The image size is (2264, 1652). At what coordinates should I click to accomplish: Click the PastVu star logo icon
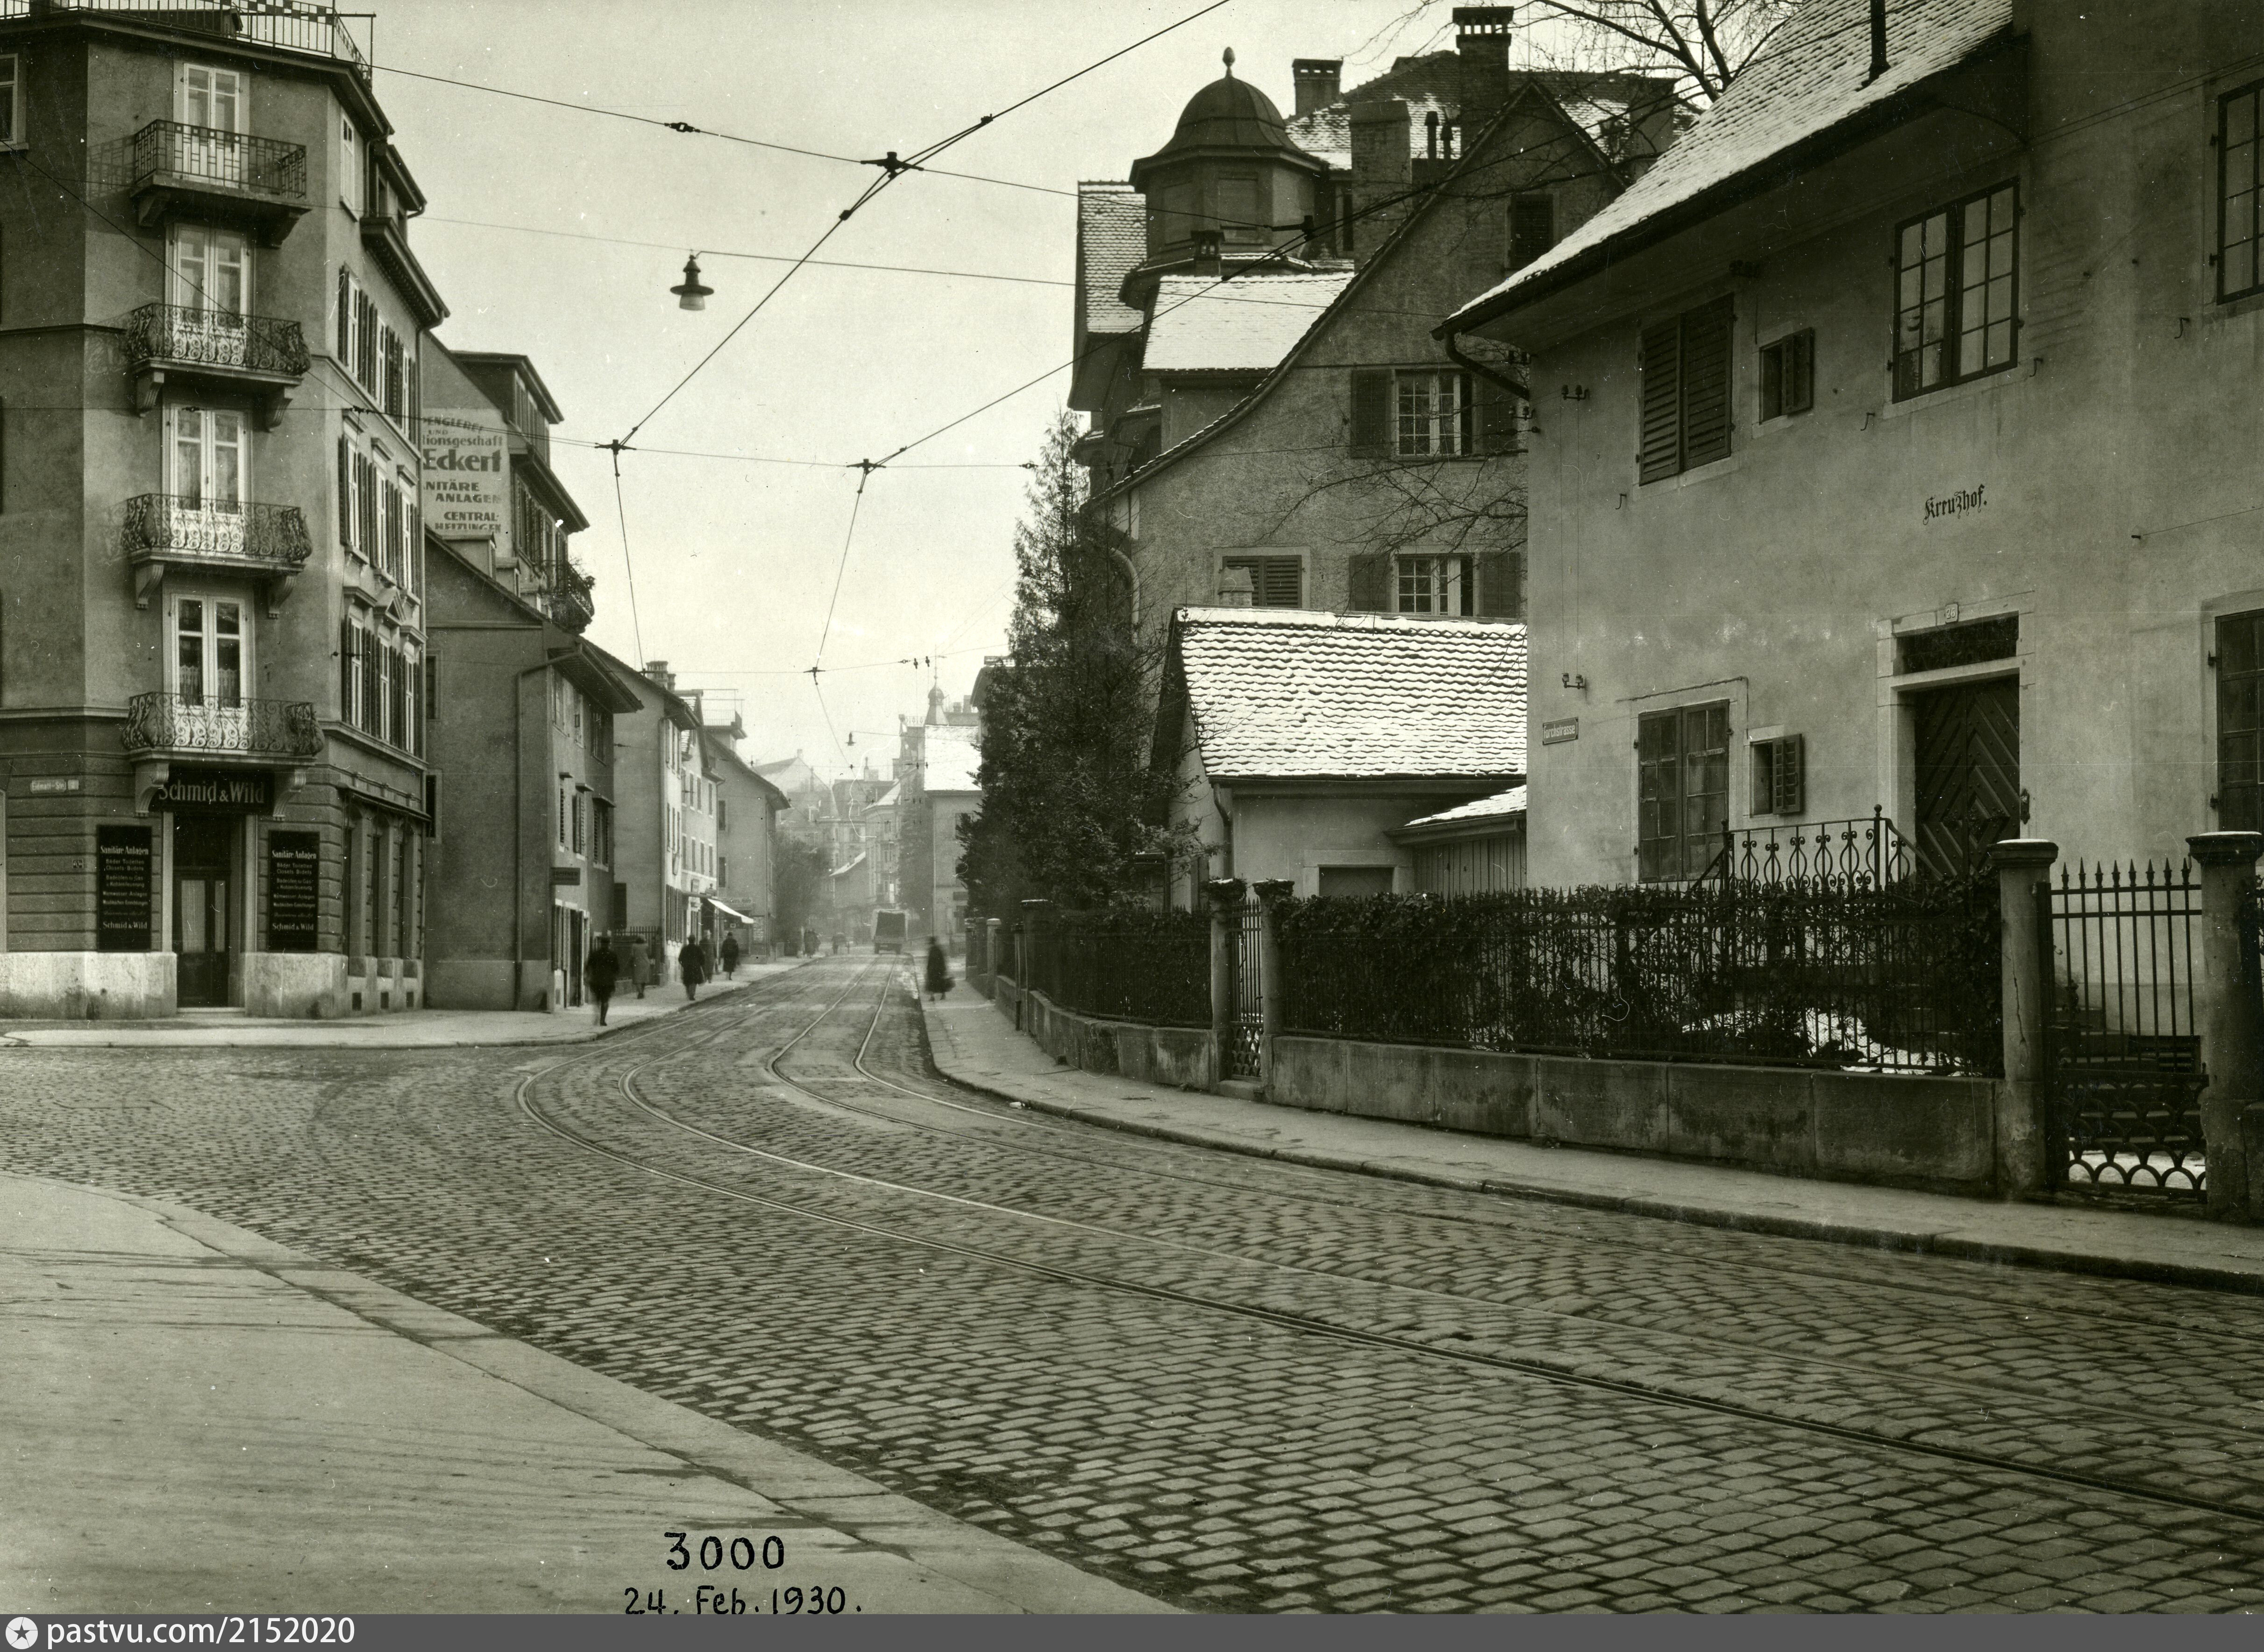point(21,1632)
